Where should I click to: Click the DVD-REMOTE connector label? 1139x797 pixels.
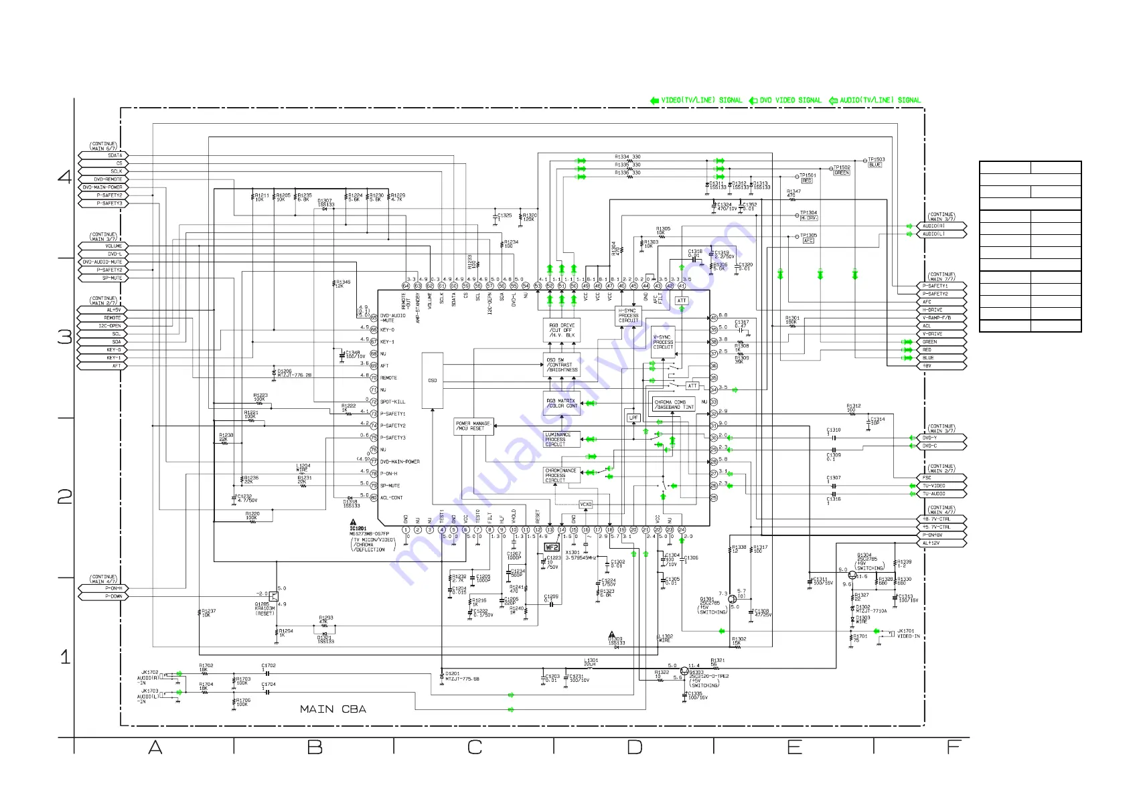coord(108,179)
